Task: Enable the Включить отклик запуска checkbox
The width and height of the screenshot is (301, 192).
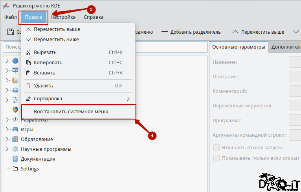Action: click(217, 148)
